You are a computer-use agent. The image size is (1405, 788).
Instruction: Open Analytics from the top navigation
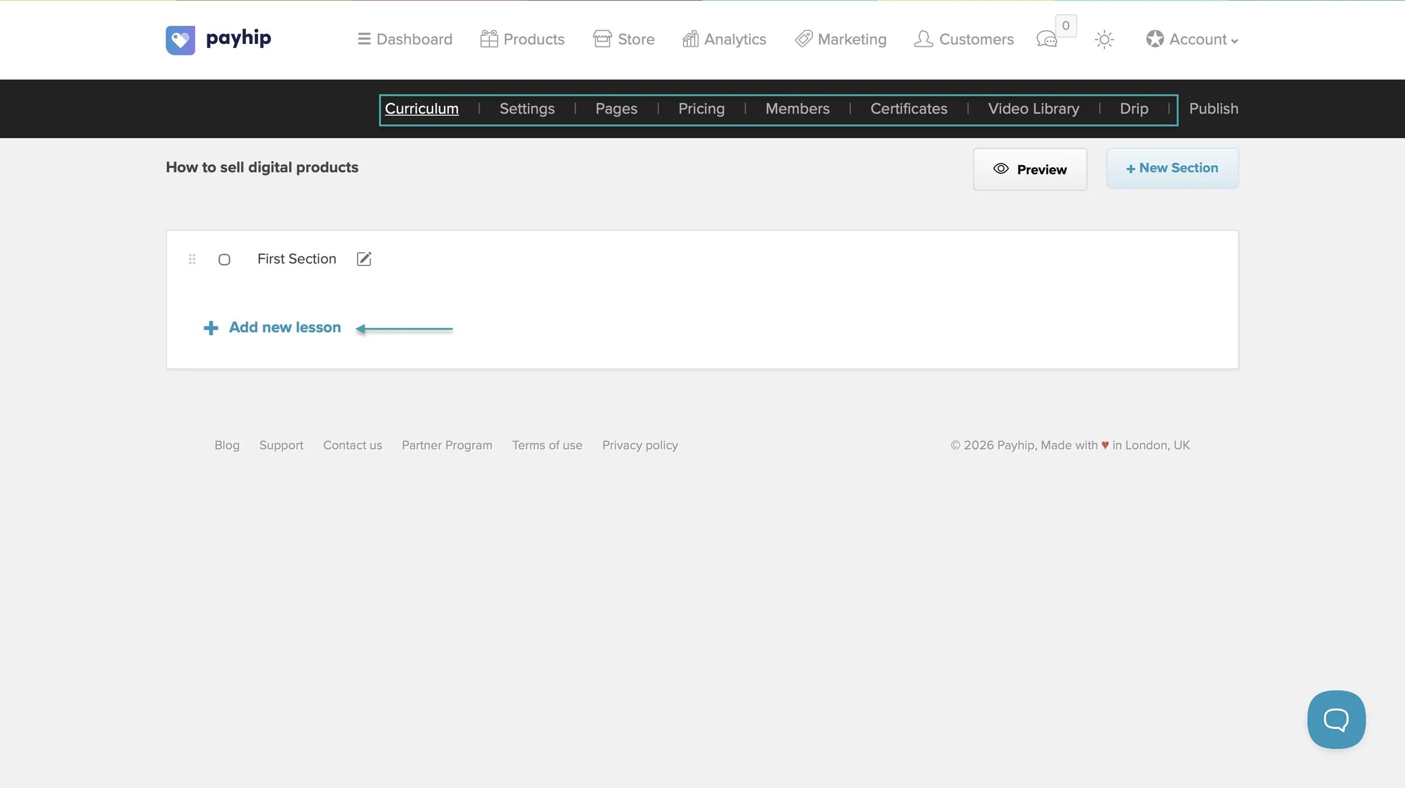tap(724, 39)
